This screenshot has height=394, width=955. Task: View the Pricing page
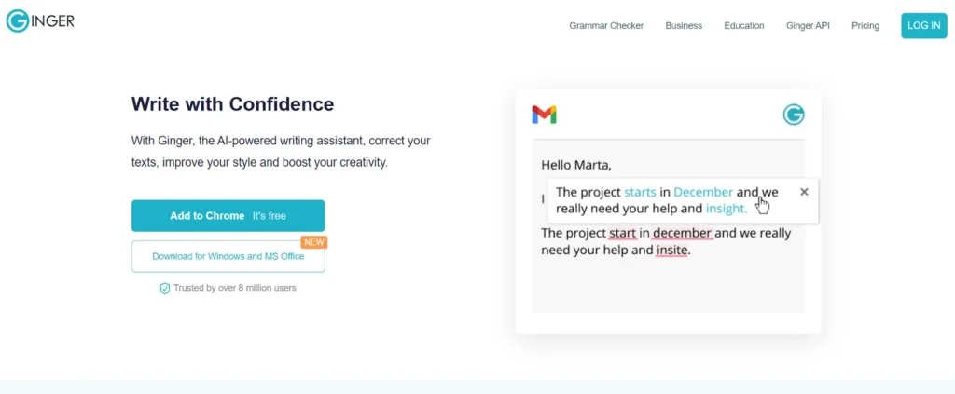(865, 26)
